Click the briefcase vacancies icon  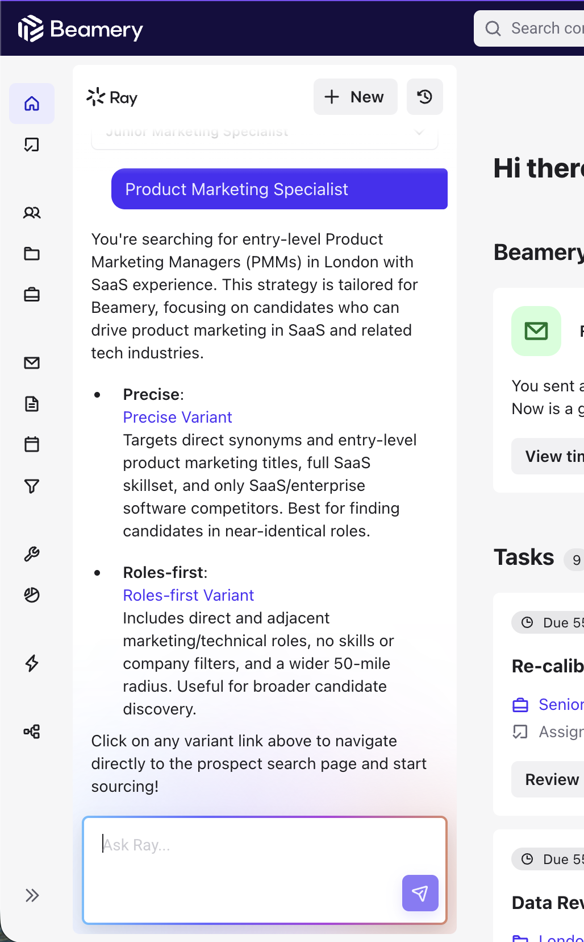[32, 295]
